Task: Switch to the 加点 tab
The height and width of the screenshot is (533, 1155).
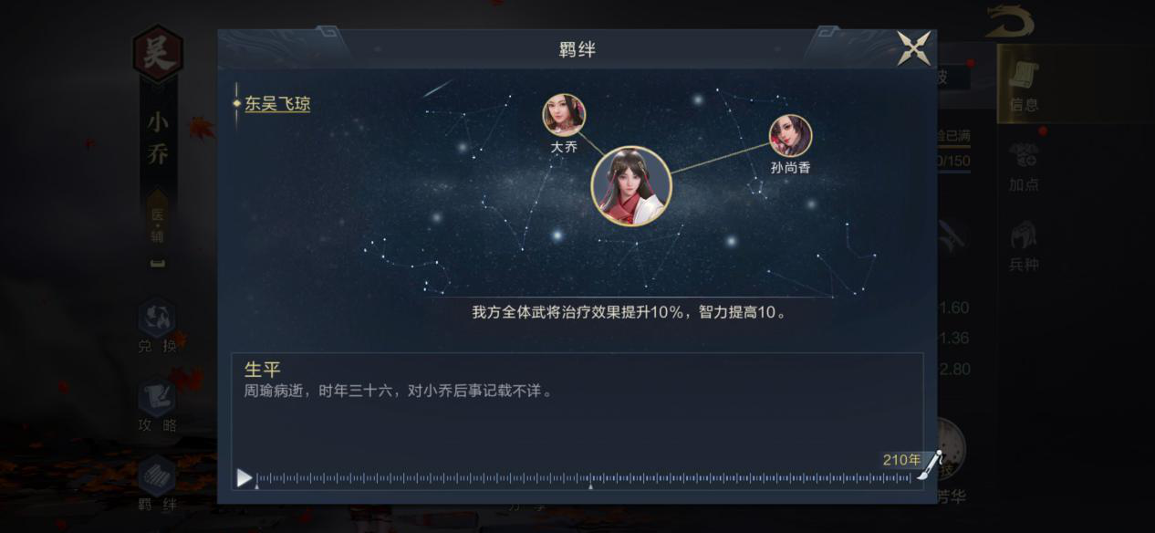Action: [x=1025, y=166]
